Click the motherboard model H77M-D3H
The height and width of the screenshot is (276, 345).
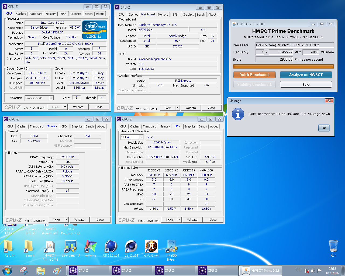click(163, 30)
